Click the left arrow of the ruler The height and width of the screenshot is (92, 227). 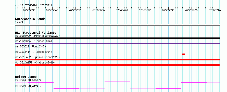[x=16, y=8]
